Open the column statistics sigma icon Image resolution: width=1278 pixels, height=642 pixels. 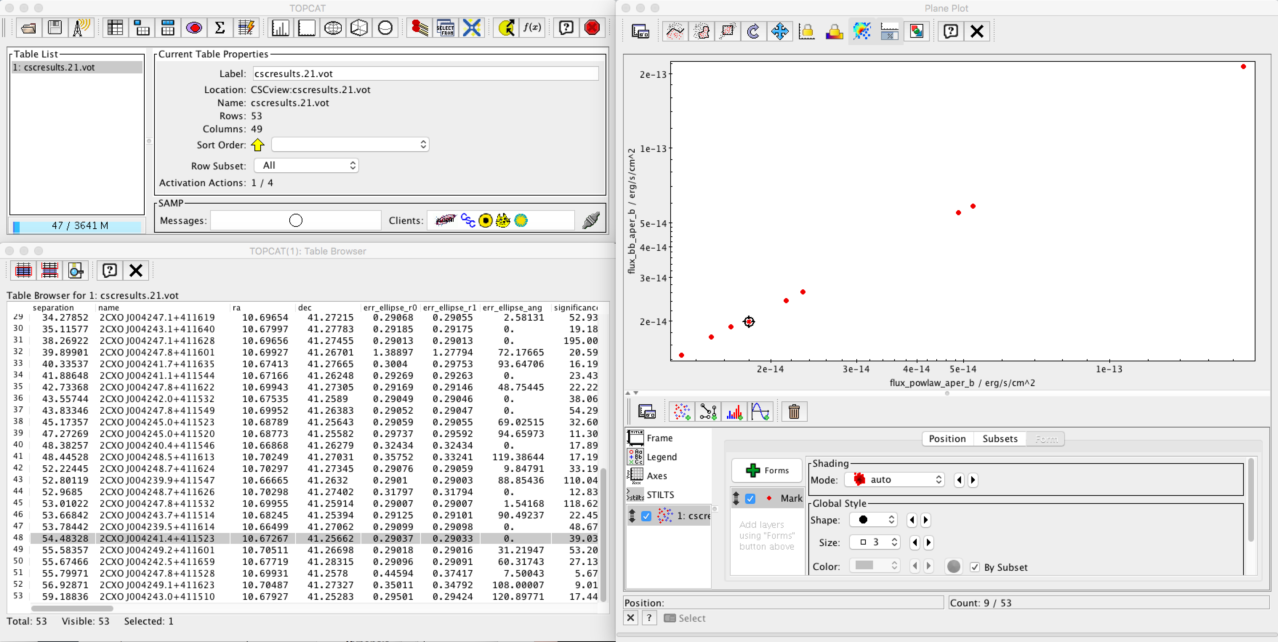(220, 28)
